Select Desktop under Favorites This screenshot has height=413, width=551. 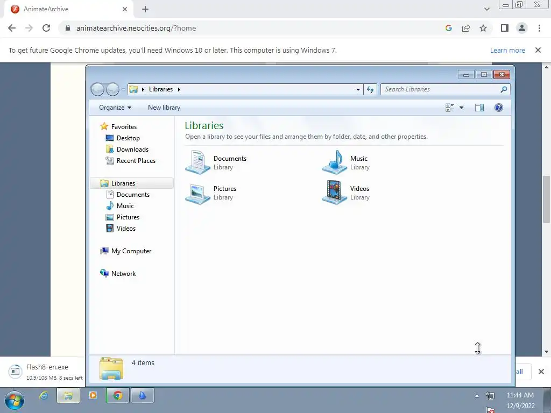128,138
